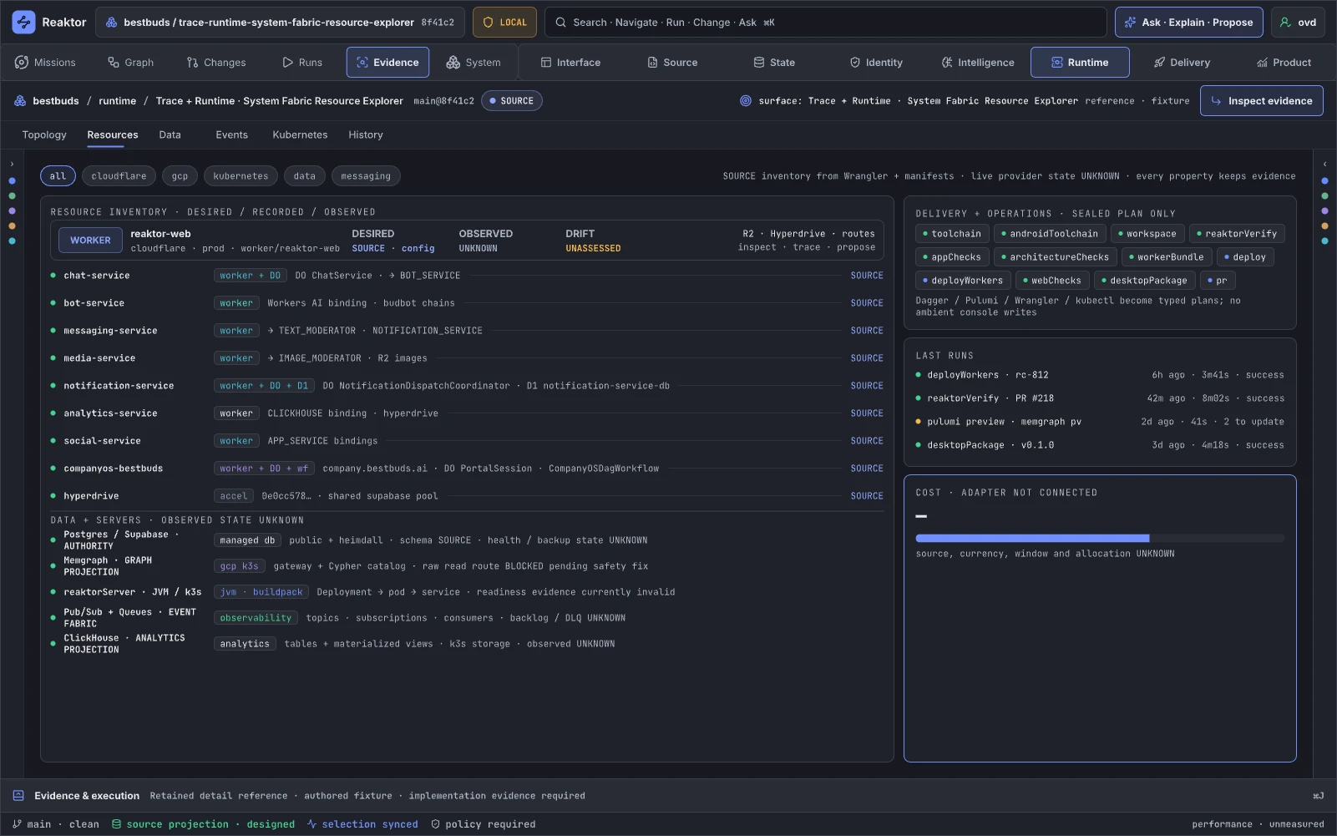Click the main branch status icon
The width and height of the screenshot is (1337, 836).
[17, 824]
